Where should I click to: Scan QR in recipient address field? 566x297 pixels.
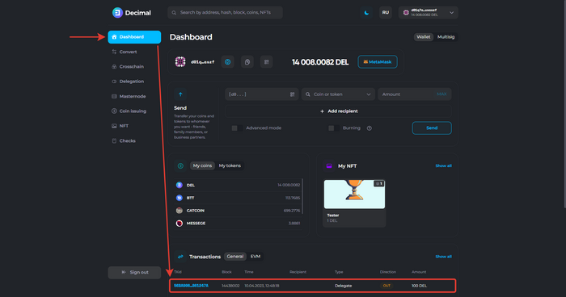tap(292, 94)
